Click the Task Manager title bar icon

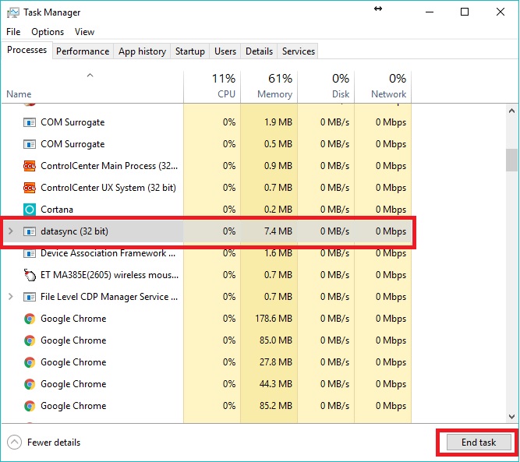pyautogui.click(x=13, y=12)
